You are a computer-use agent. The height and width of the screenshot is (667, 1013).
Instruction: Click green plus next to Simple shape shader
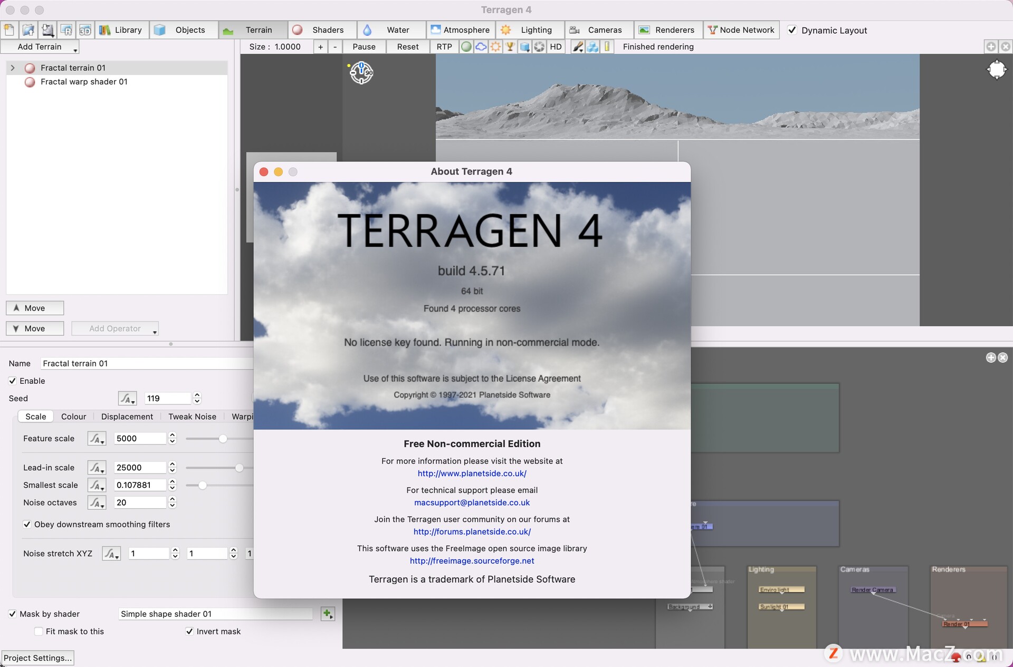328,614
